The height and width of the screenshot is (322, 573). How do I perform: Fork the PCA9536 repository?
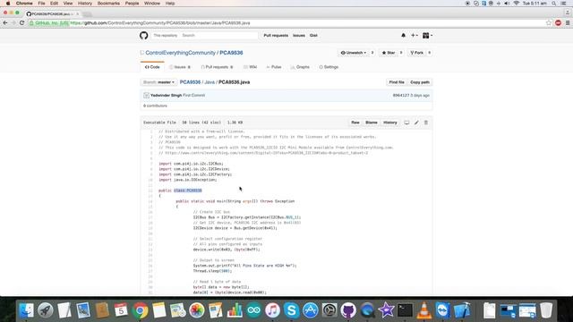pos(416,53)
